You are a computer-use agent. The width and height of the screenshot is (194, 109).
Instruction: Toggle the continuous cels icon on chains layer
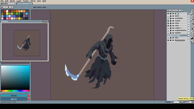click(x=173, y=21)
